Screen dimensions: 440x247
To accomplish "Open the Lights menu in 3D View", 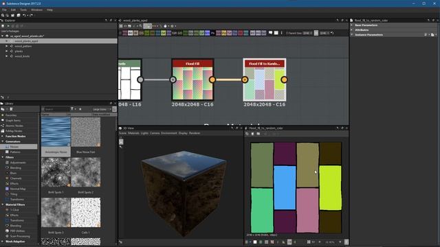I will (144, 133).
